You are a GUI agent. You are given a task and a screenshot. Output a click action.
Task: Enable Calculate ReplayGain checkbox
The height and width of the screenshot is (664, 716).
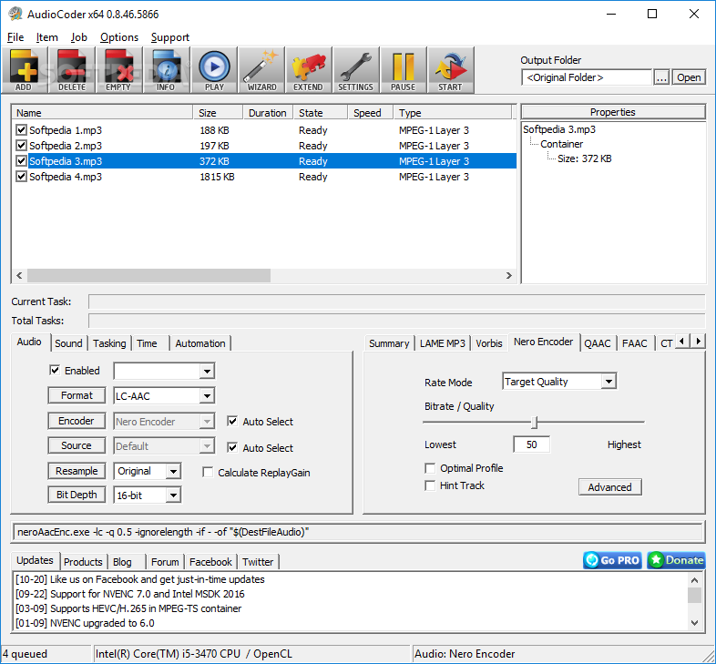tap(208, 473)
